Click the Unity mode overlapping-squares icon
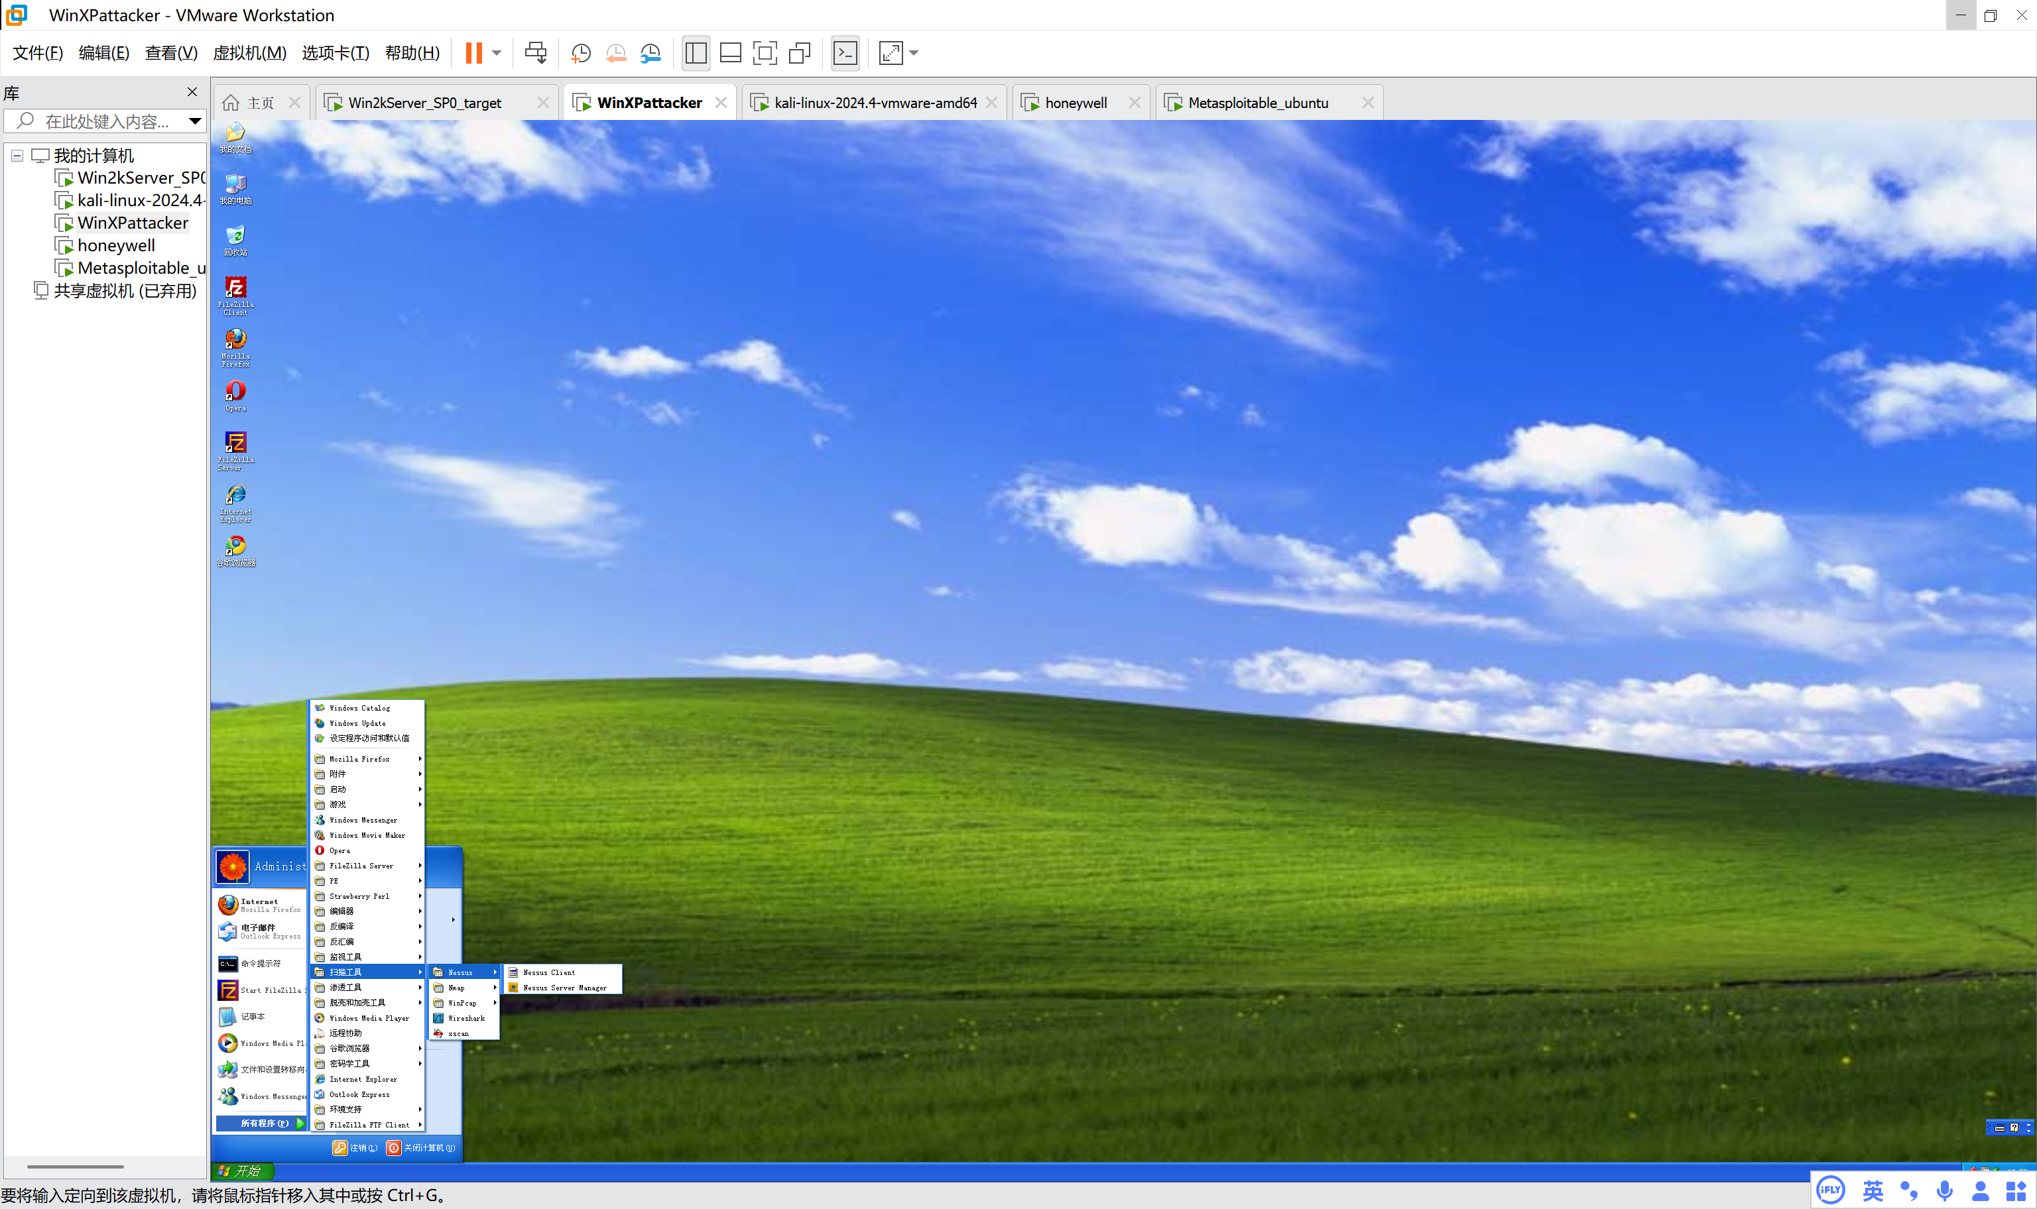Image resolution: width=2037 pixels, height=1209 pixels. [x=799, y=54]
